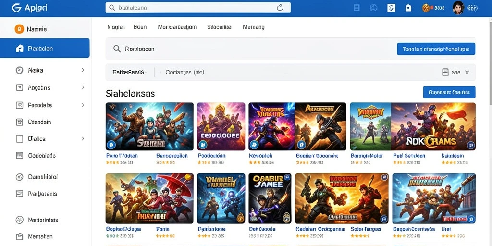This screenshot has width=492, height=246.
Task: Open the Benoerbolieh game title link
Action: [x=172, y=155]
